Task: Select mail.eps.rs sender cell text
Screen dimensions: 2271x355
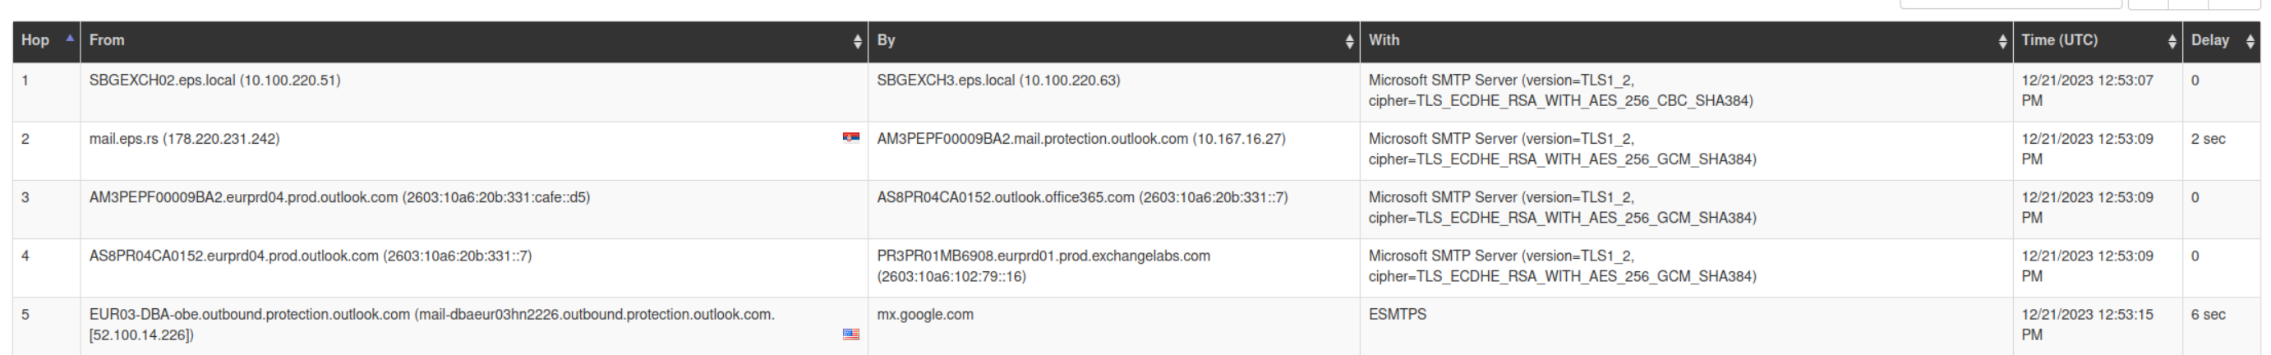Action: pos(184,139)
